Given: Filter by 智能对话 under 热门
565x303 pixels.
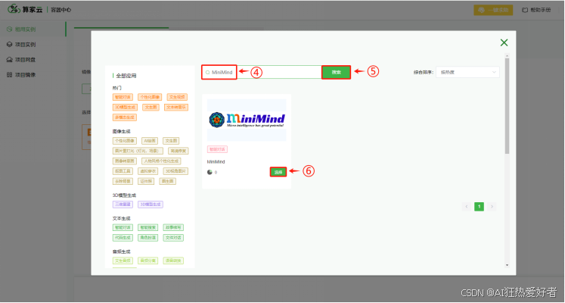Looking at the screenshot, I should click(x=123, y=97).
